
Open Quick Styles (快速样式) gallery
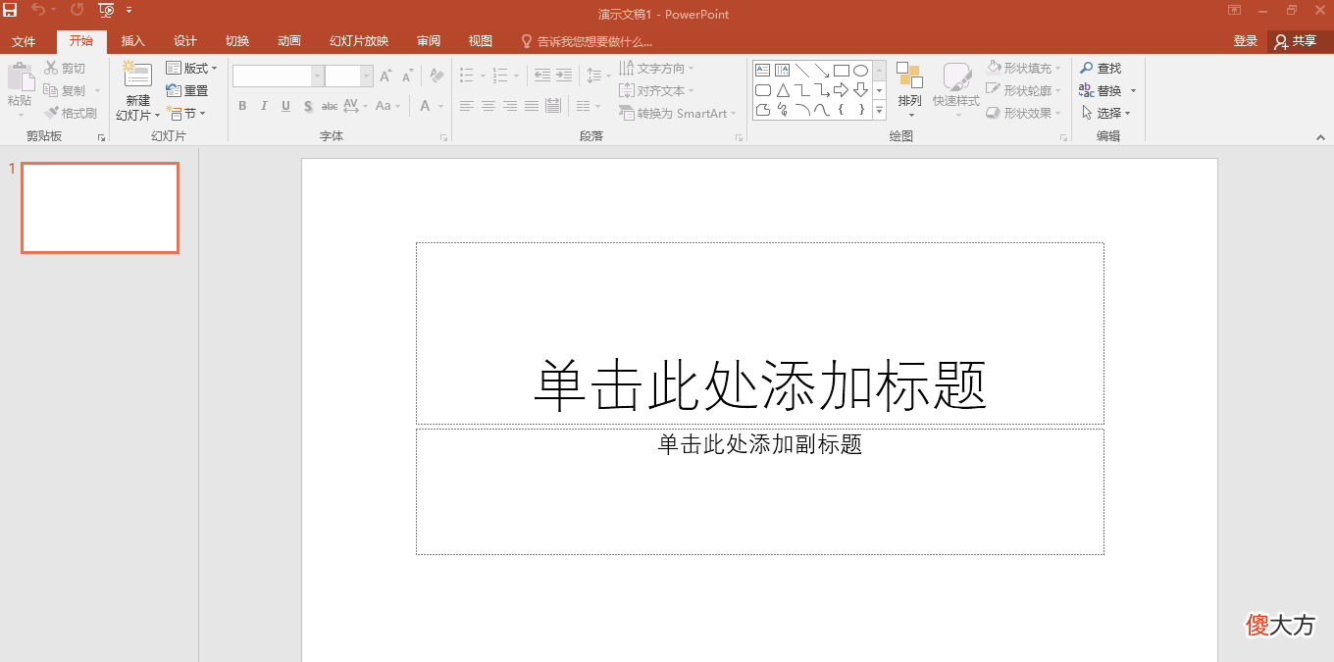click(956, 90)
